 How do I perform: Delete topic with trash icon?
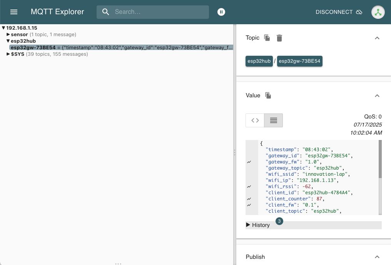279,38
